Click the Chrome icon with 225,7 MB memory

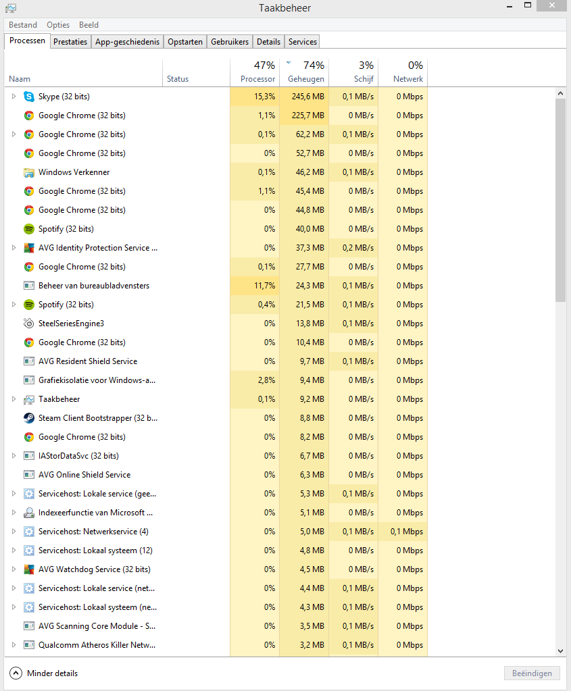(28, 116)
